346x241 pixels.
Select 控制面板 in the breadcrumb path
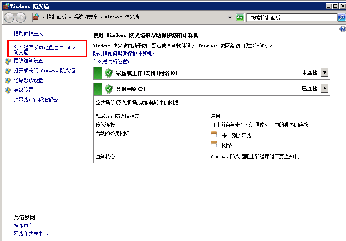point(57,17)
